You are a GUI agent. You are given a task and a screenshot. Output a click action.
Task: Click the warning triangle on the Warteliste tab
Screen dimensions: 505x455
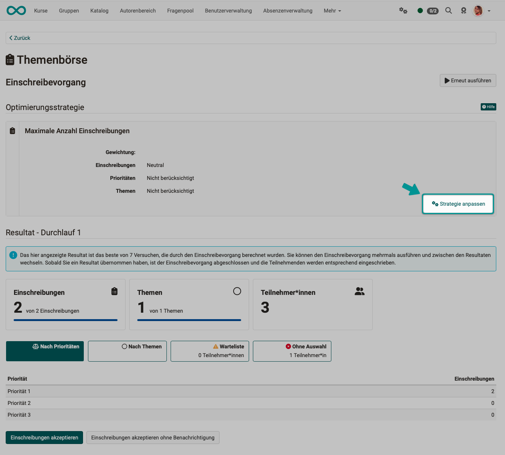click(215, 346)
